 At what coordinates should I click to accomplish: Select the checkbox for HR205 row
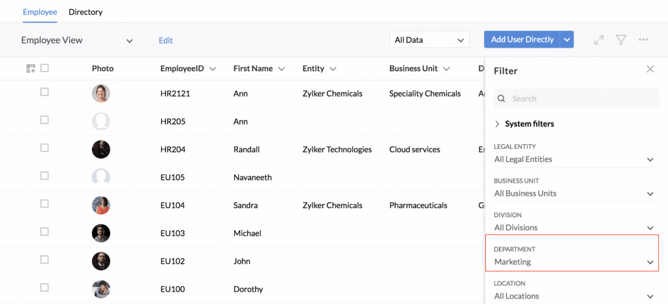coord(44,120)
